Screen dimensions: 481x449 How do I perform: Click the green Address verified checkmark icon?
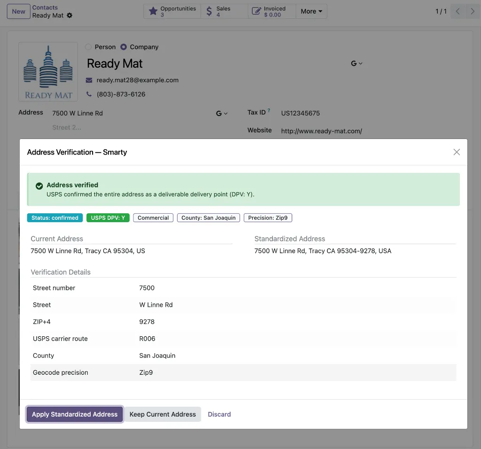click(39, 186)
